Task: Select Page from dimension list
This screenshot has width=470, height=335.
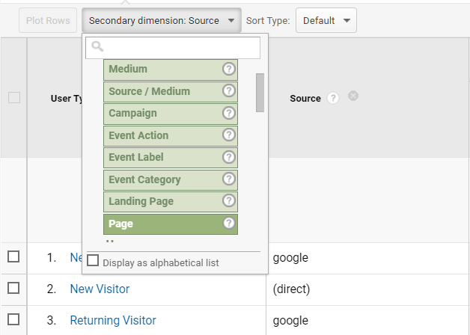Action: point(171,224)
